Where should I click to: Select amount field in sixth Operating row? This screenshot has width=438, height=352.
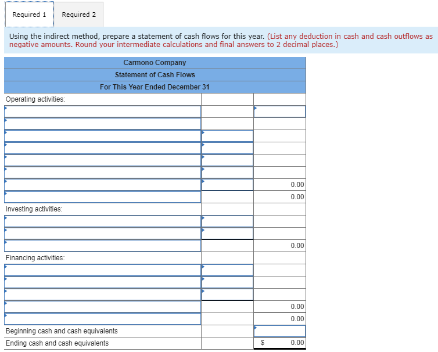click(227, 173)
